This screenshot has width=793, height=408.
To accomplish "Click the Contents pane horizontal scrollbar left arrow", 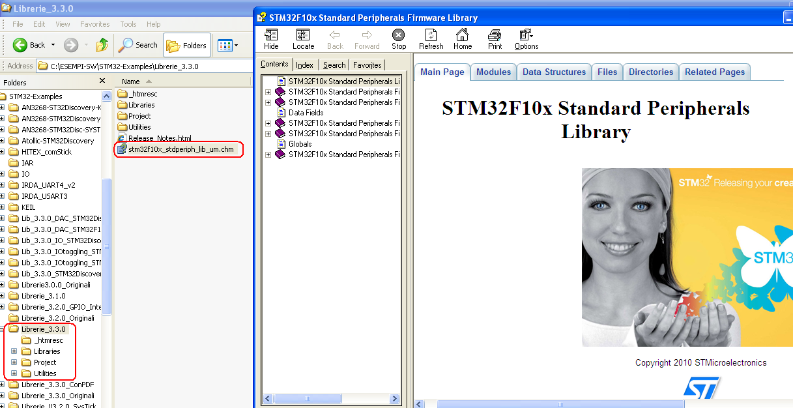I will click(268, 398).
